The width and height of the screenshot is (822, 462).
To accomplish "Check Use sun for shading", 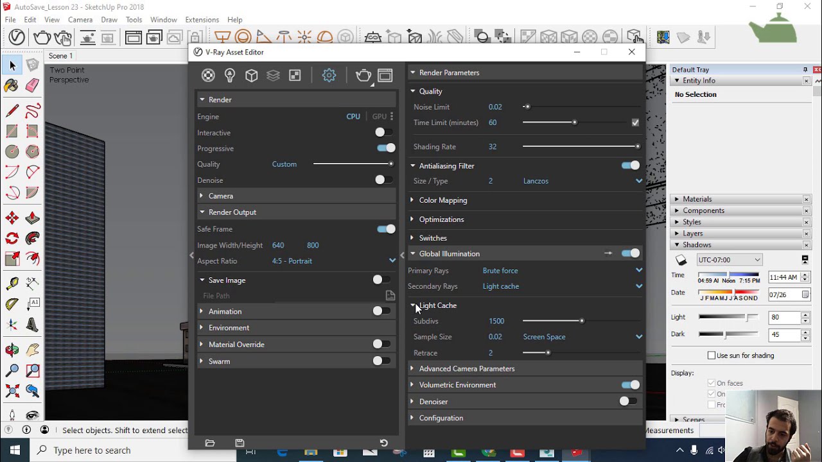I will [712, 355].
